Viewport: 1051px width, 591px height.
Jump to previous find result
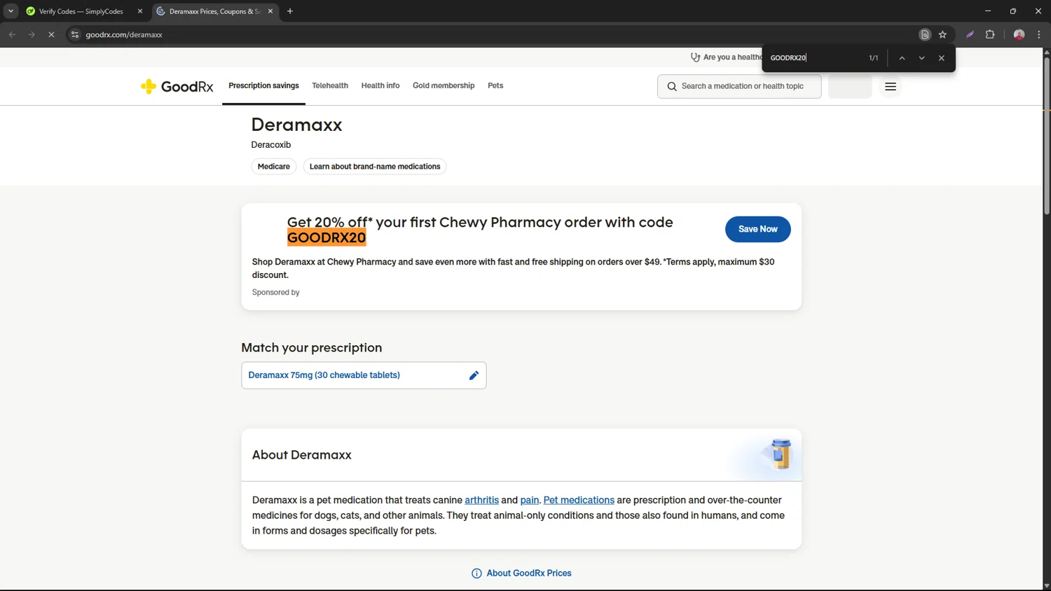pos(902,58)
